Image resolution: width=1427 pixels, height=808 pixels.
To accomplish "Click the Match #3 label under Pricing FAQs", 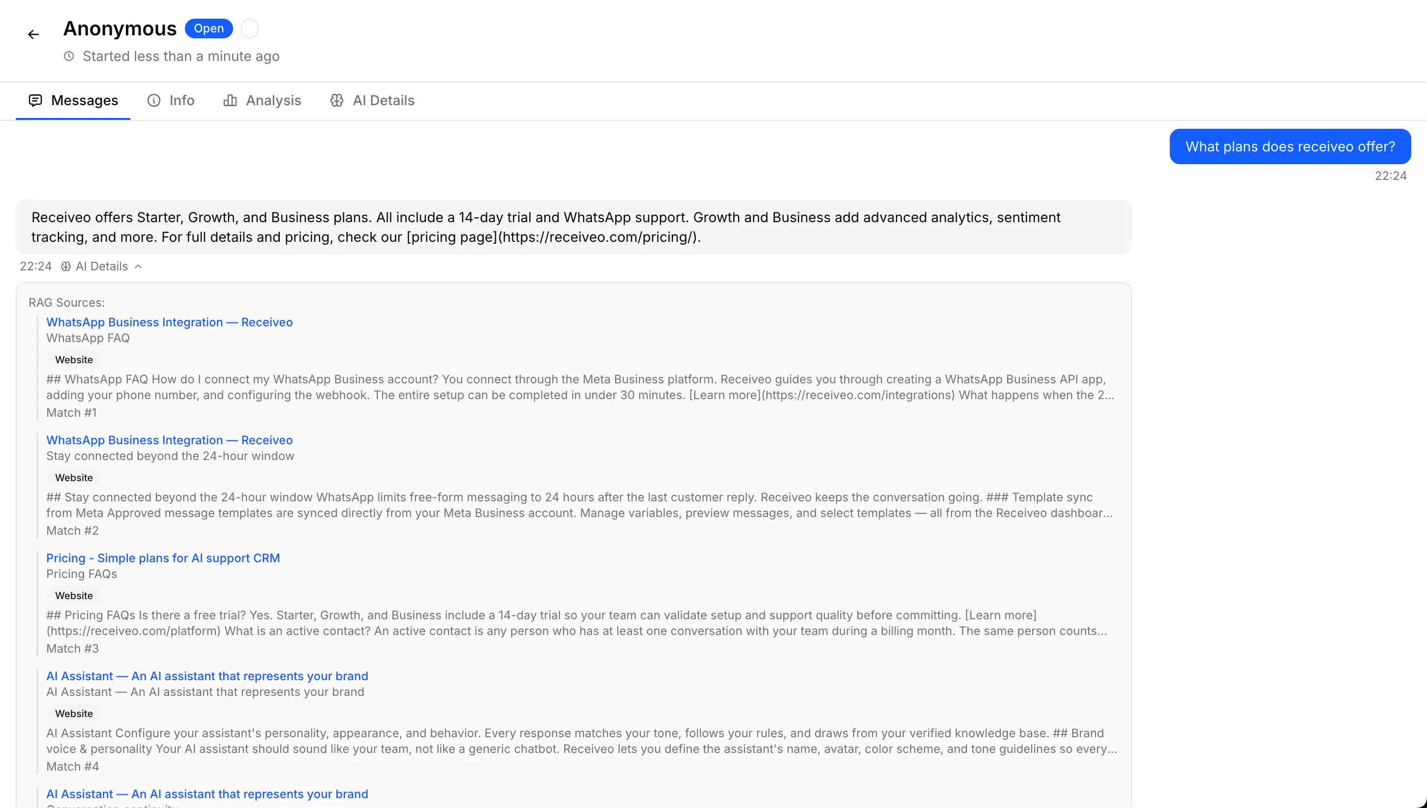I will [x=72, y=648].
